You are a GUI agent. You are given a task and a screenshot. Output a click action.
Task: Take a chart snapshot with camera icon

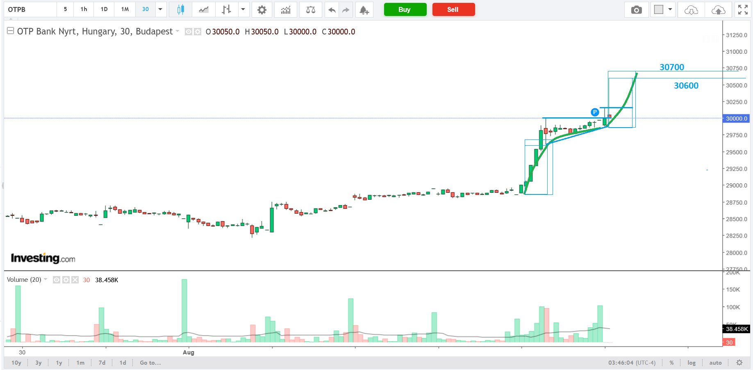click(636, 9)
